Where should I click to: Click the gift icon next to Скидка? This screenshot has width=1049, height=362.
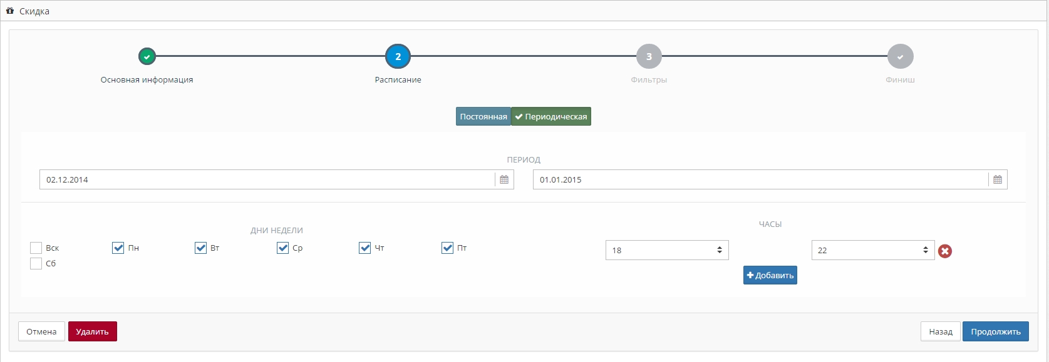10,11
